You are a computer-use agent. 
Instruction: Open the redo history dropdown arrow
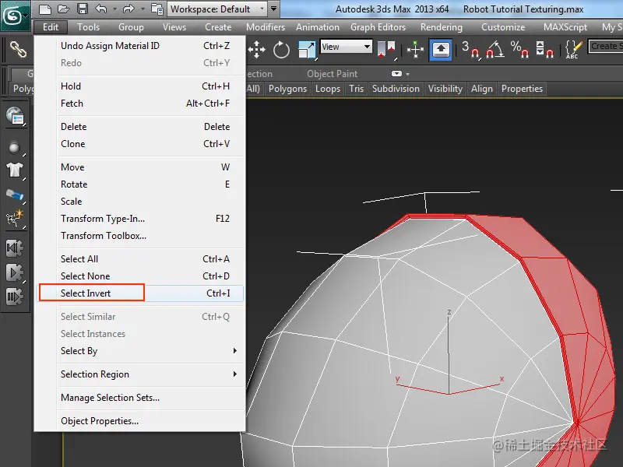point(143,9)
